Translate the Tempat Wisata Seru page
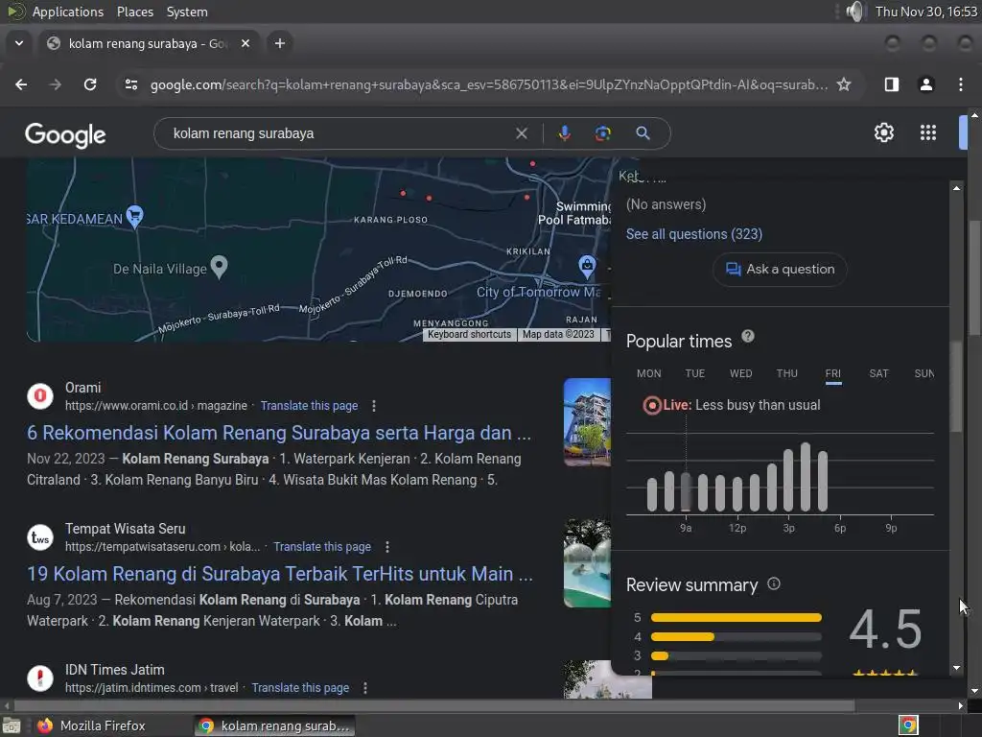 322,547
